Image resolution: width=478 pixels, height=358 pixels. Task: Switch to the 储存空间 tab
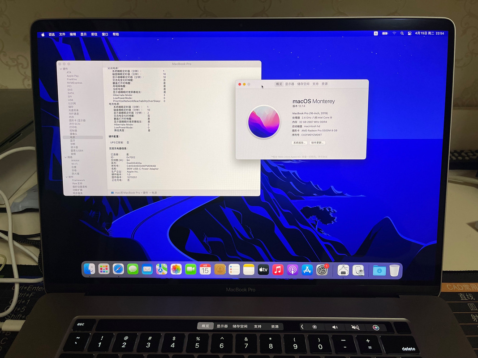coord(303,84)
